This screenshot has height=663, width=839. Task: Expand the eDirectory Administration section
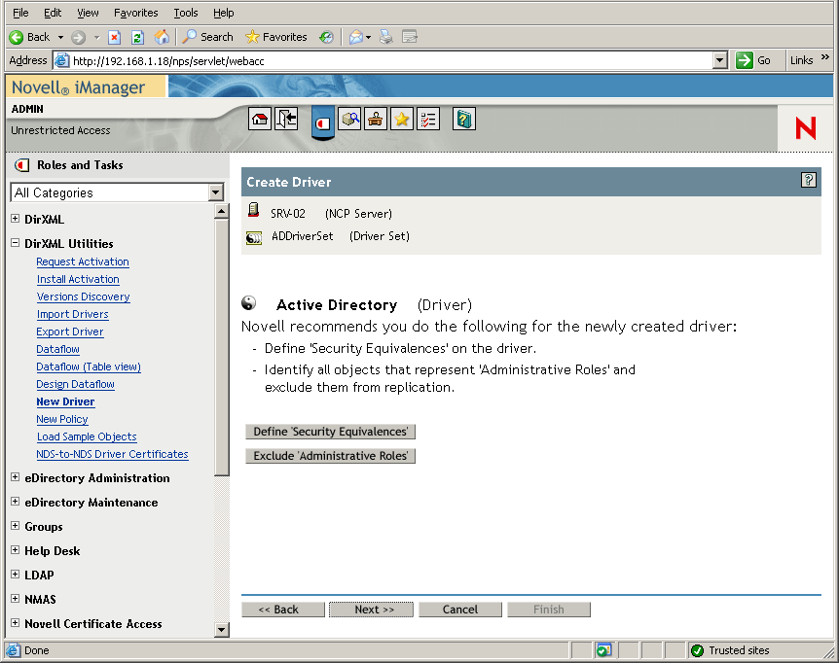(15, 478)
